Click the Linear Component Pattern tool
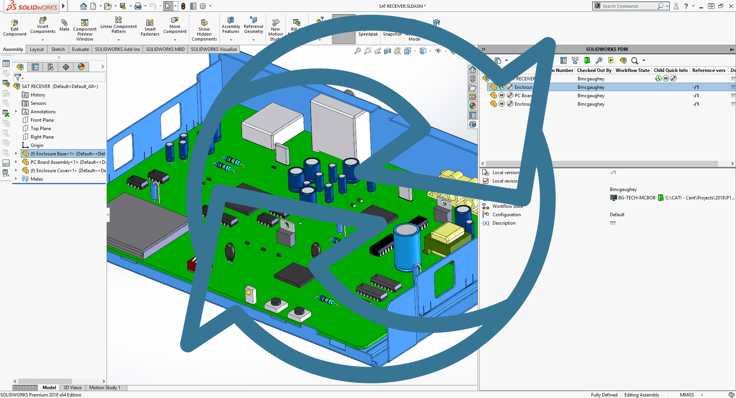Image resolution: width=736 pixels, height=398 pixels. tap(118, 27)
